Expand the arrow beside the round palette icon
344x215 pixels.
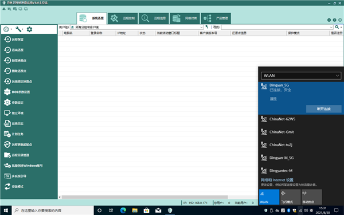pos(11,29)
